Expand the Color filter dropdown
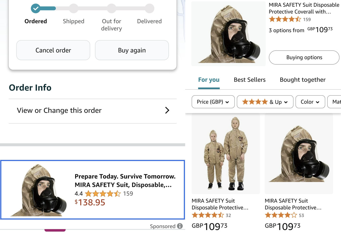This screenshot has width=341, height=234. tap(310, 102)
